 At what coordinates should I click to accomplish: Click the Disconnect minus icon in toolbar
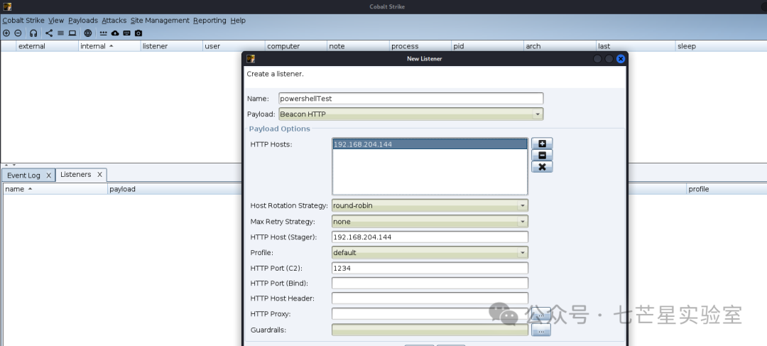(18, 33)
